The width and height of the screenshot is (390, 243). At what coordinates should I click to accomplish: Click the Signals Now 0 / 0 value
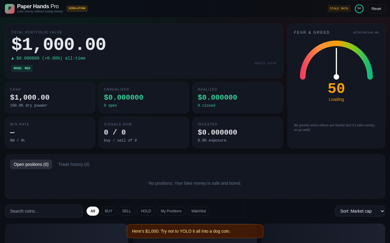tap(115, 132)
